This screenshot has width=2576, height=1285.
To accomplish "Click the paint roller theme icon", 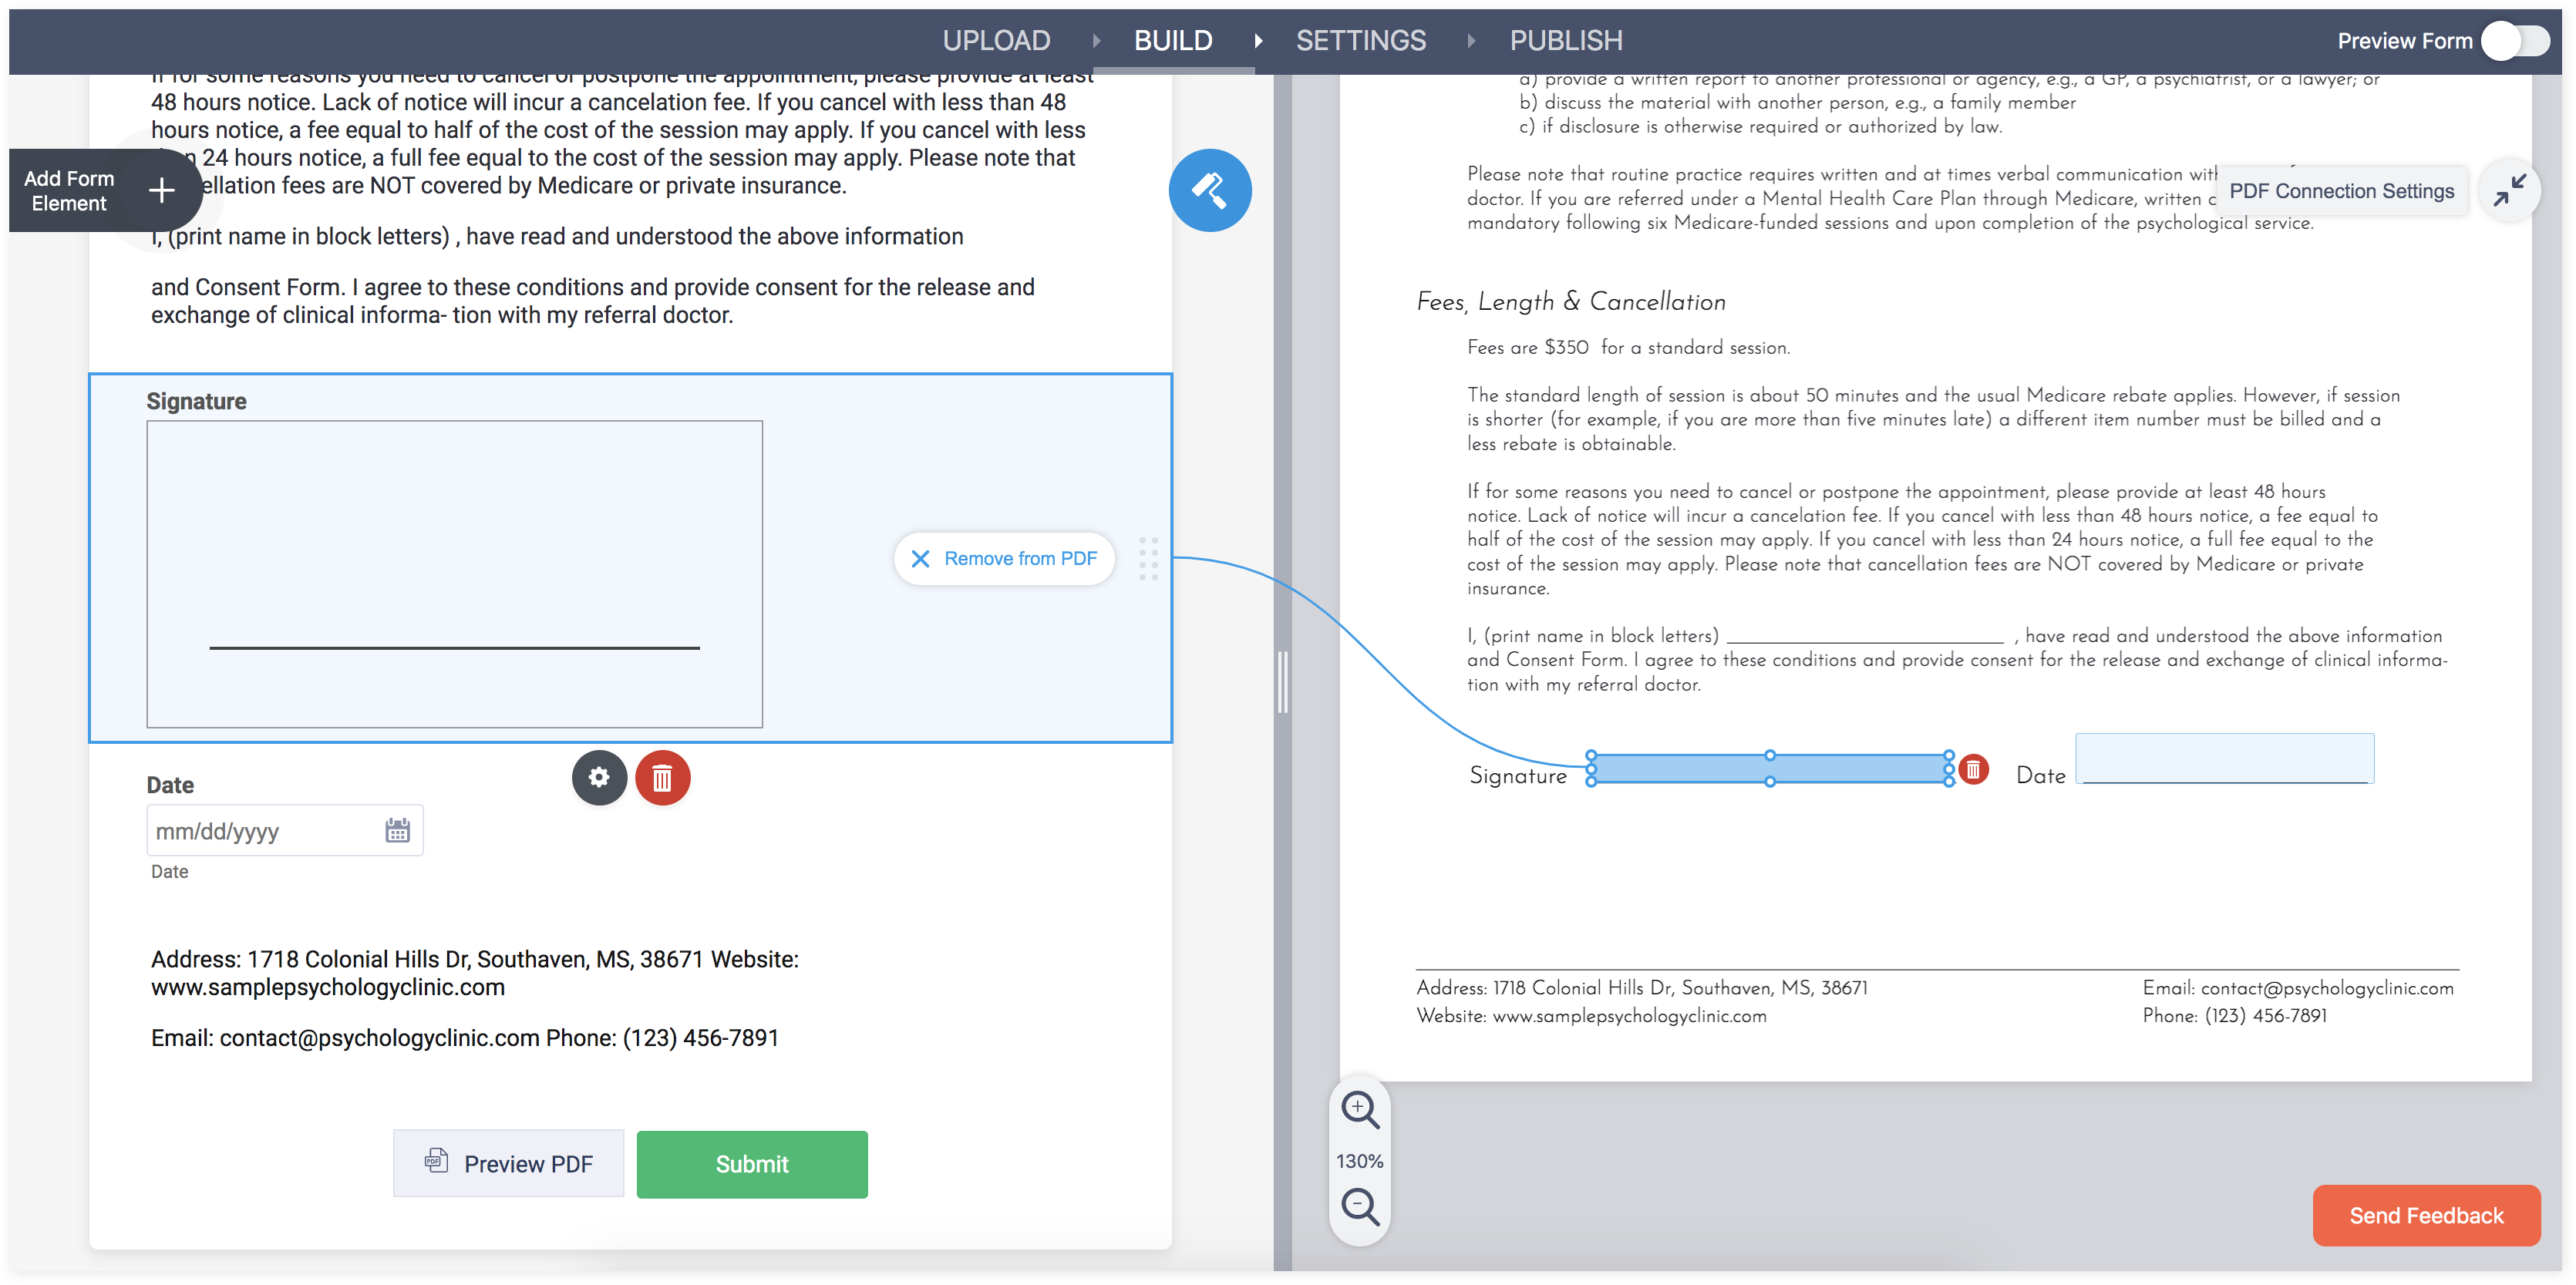I will click(x=1209, y=190).
